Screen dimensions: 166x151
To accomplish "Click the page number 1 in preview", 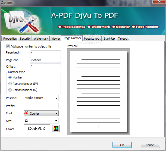I will point(99,127).
